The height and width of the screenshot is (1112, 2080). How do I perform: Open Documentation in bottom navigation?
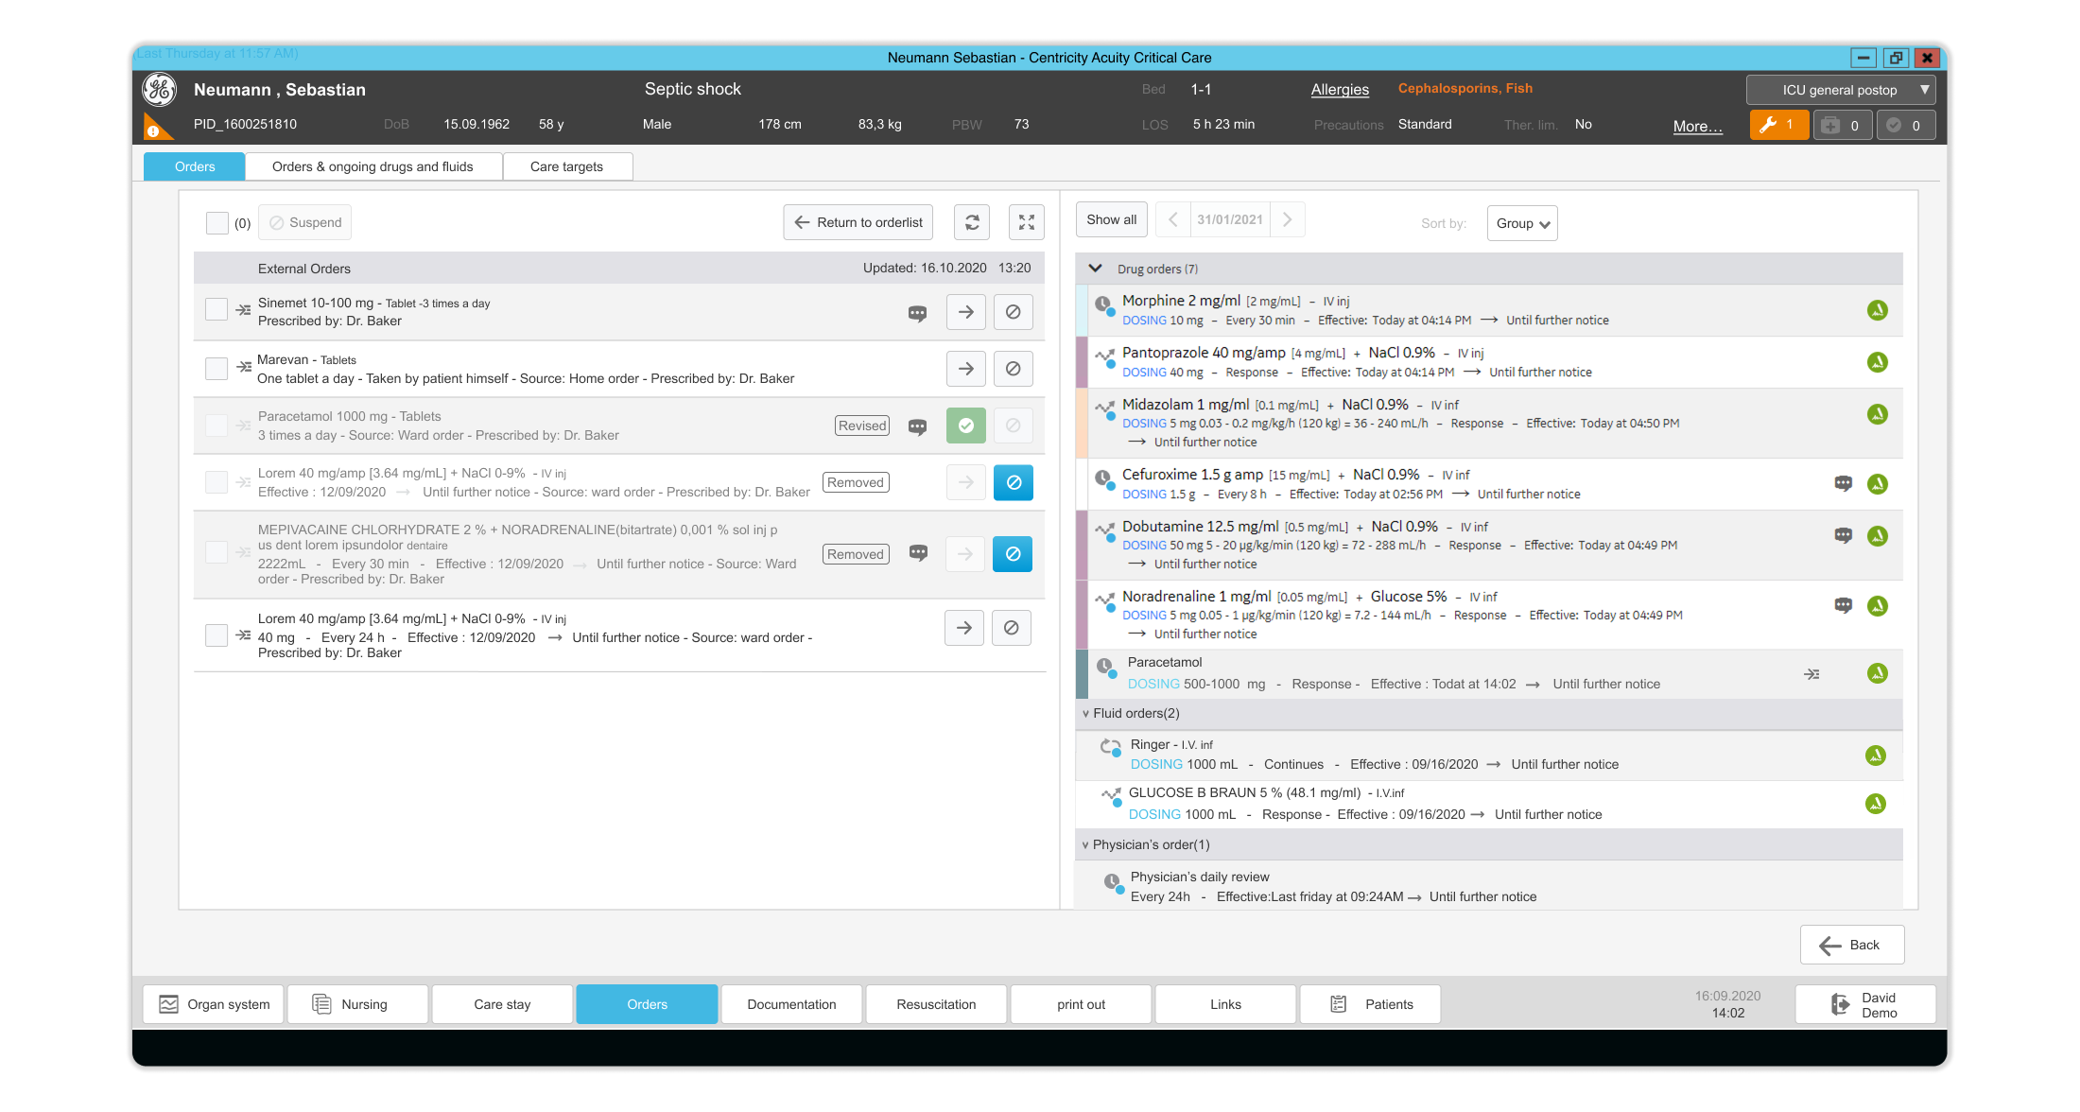pos(791,1004)
